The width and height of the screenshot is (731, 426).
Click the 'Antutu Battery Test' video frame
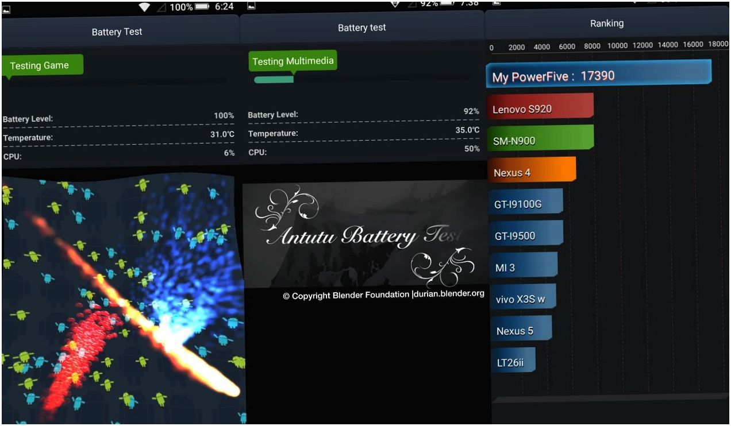coord(365,234)
